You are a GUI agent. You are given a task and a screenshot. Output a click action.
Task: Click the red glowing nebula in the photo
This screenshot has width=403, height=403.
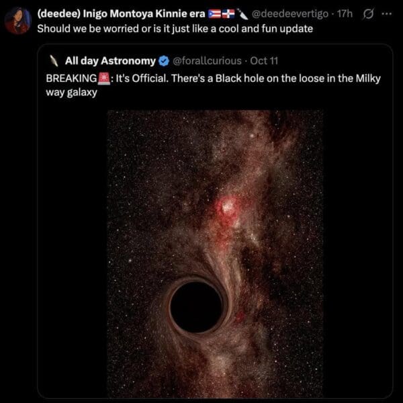click(x=227, y=208)
